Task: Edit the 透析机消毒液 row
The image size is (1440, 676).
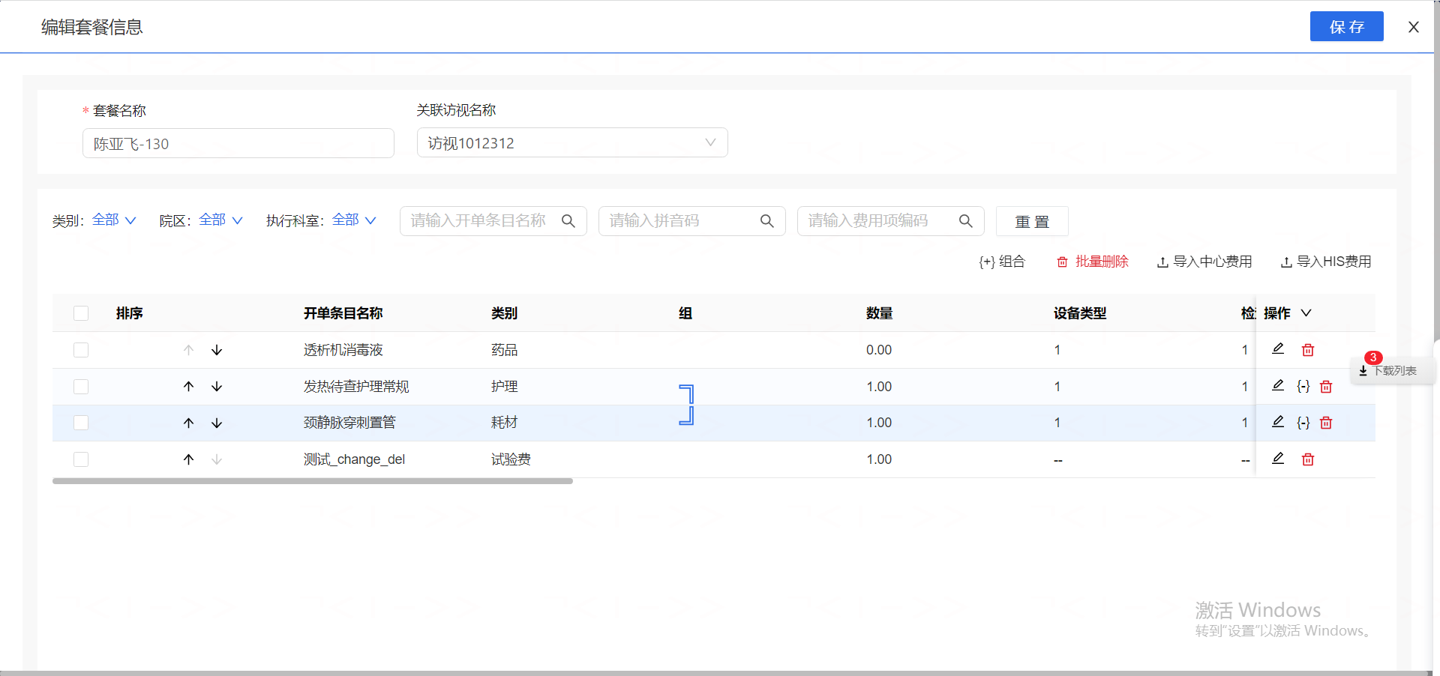Action: [x=1278, y=349]
